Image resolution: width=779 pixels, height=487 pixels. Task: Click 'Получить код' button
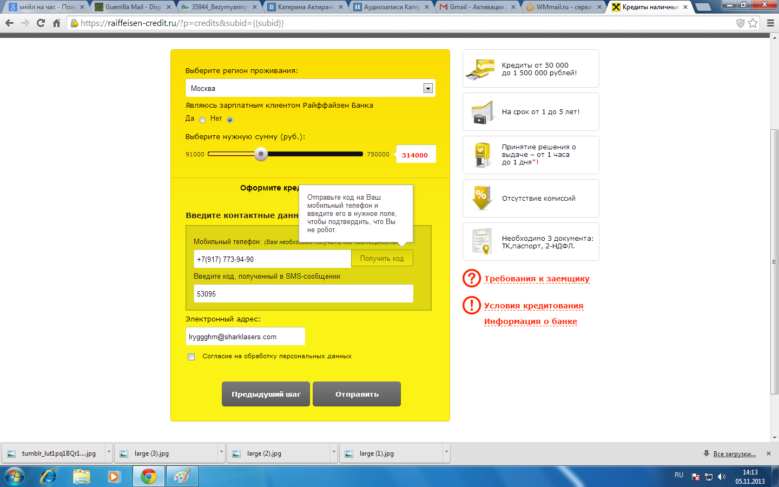point(382,259)
